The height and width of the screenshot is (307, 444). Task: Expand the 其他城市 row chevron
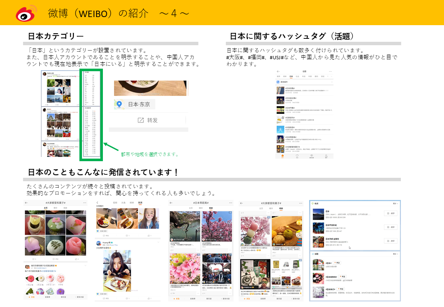tap(331, 81)
